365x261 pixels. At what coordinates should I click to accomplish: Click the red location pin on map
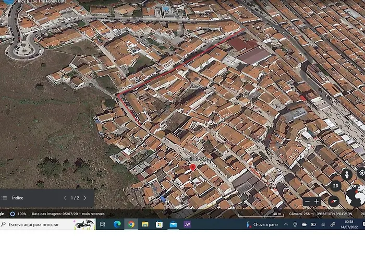(192, 167)
